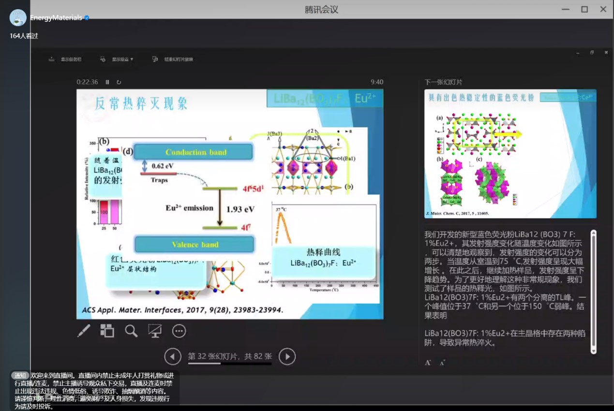614x411 pixels.
Task: Increase the notes text size
Action: point(428,363)
